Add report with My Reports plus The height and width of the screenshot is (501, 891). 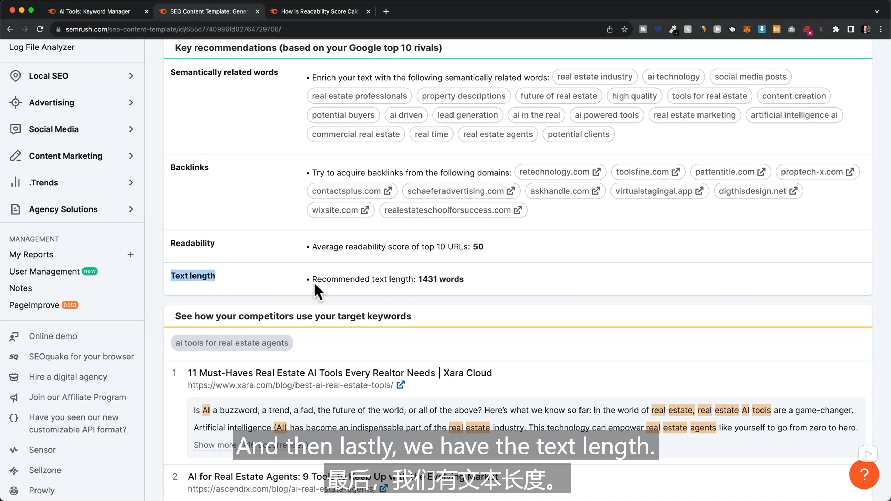(x=131, y=255)
